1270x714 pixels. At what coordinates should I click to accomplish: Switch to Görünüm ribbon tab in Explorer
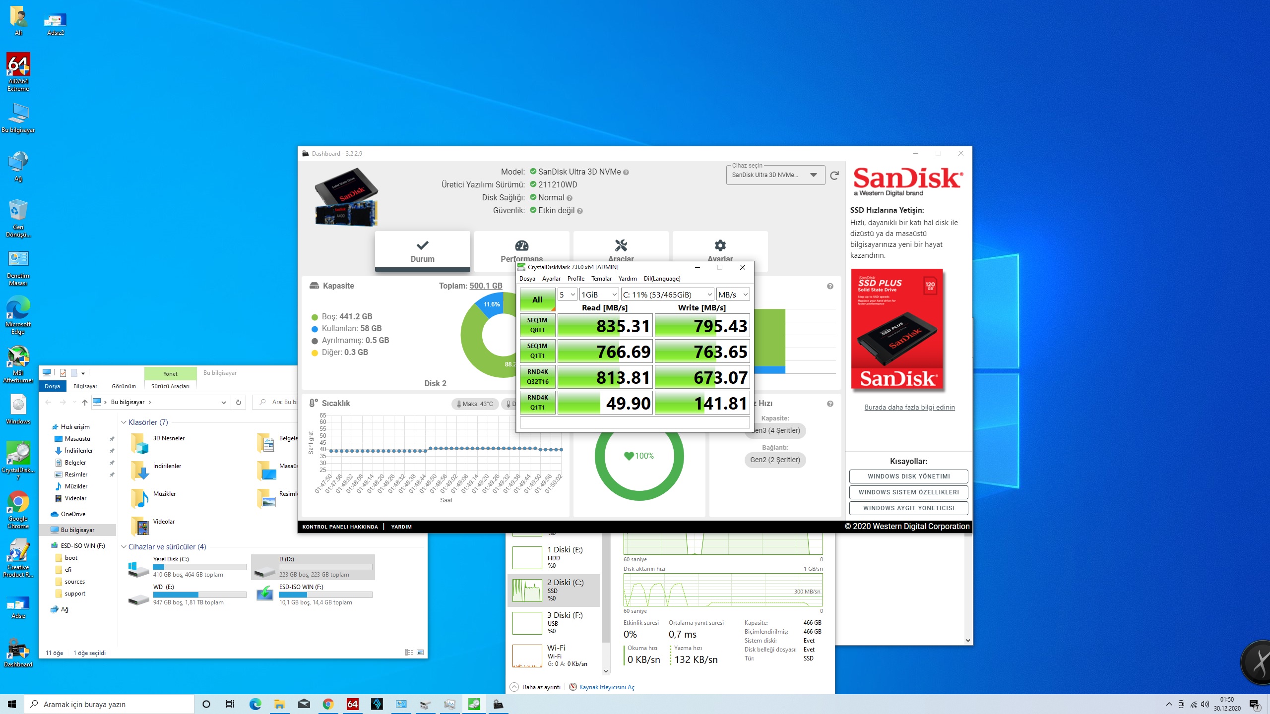tap(124, 386)
